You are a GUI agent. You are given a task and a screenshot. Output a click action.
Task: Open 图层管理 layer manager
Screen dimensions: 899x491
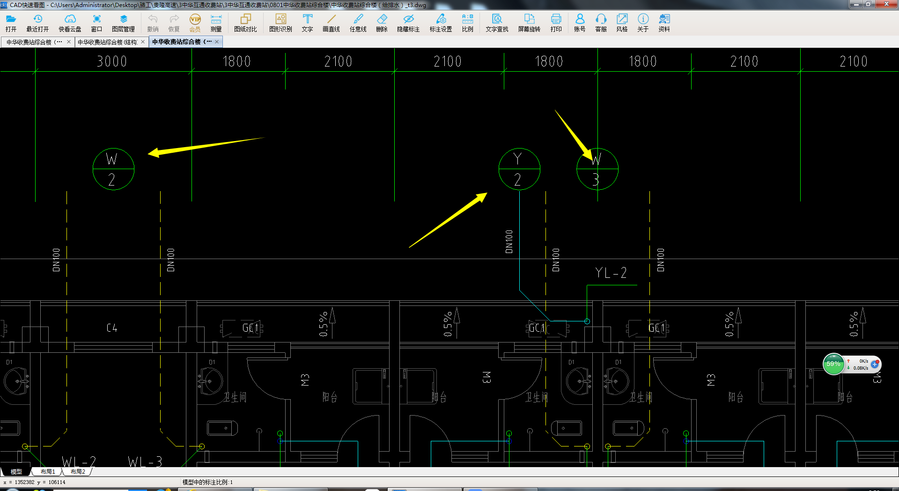pyautogui.click(x=123, y=23)
